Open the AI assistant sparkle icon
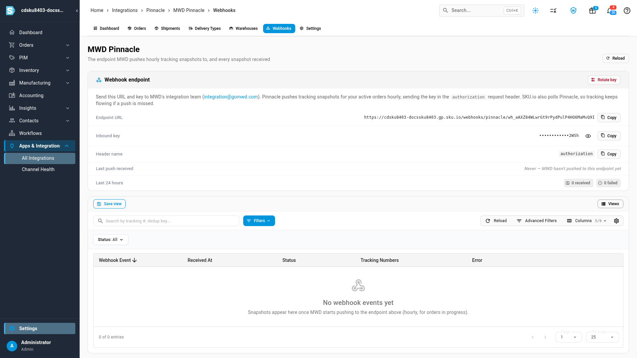Screen dimensions: 637x358 coord(535,11)
